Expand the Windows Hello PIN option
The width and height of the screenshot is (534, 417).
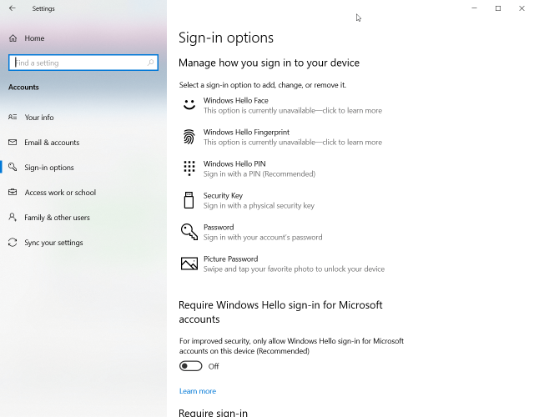(x=293, y=168)
